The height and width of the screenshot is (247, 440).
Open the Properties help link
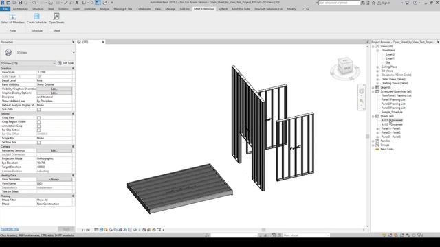point(10,229)
